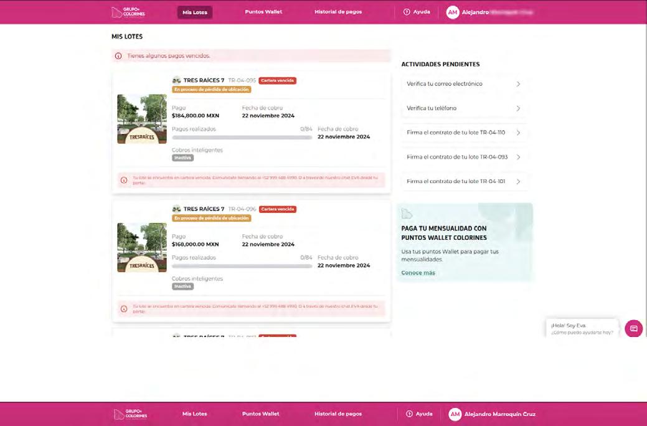The image size is (647, 426).
Task: Click the Ayuda help icon in bottom bar
Action: point(409,414)
